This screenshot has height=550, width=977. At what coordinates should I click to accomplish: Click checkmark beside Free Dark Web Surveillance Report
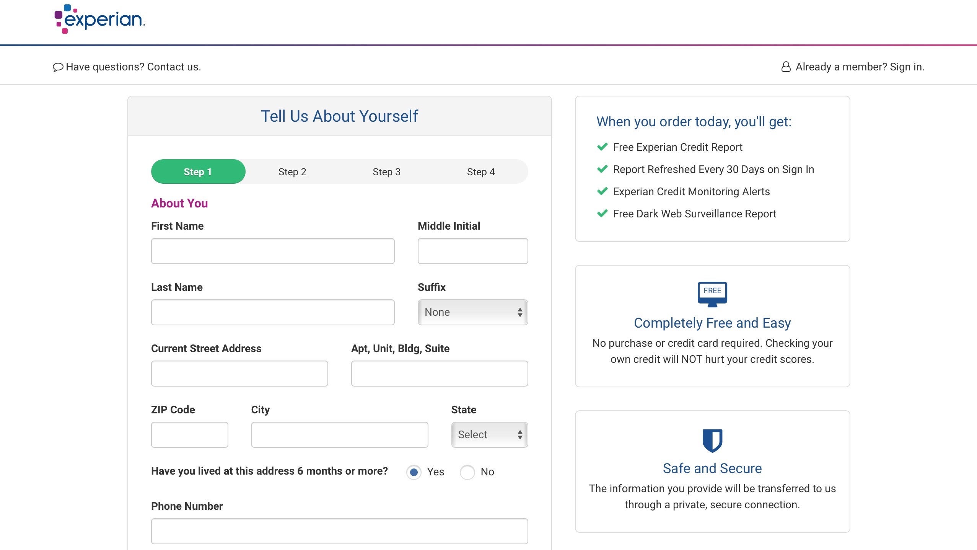602,214
